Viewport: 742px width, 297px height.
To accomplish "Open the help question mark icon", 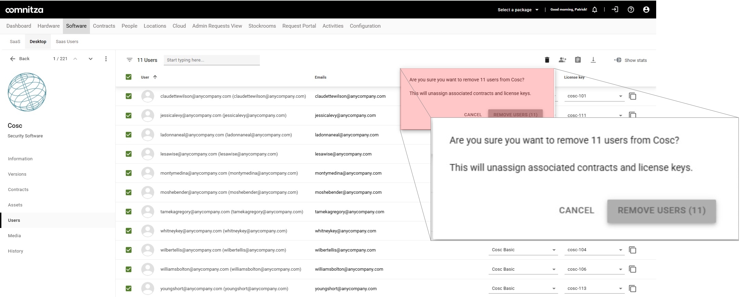I will click(631, 10).
